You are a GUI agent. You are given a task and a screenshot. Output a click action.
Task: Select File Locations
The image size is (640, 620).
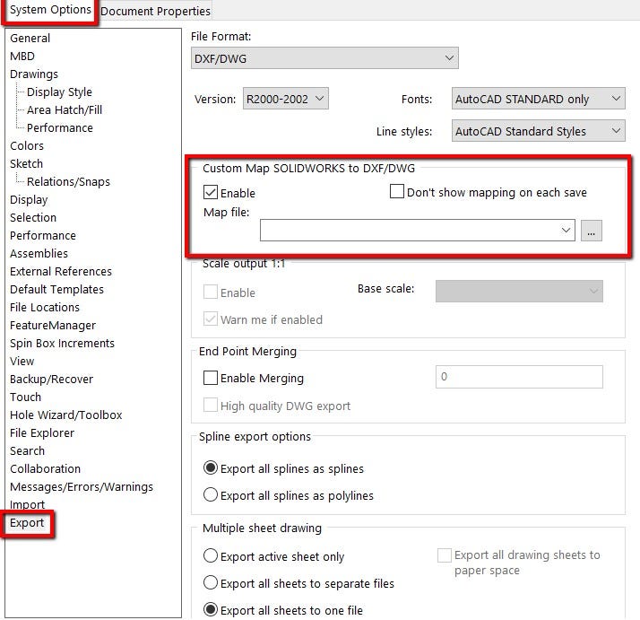[45, 308]
